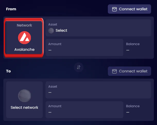Click the To section Balance value

(x=128, y=112)
